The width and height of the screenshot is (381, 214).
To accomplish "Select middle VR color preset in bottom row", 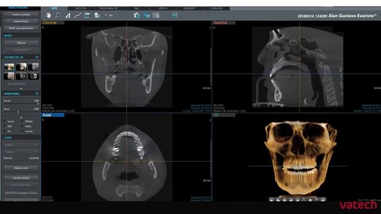I will 21,76.
